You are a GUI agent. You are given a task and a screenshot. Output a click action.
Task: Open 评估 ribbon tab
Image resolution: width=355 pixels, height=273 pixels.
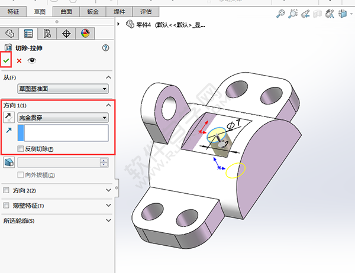(146, 12)
